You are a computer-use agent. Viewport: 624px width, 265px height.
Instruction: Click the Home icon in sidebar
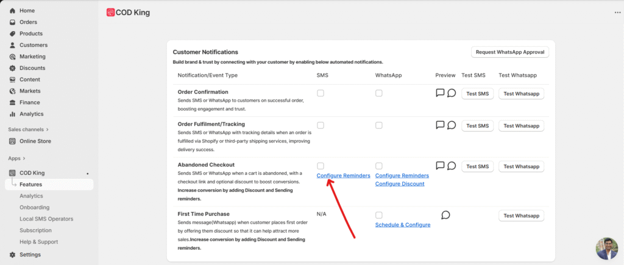click(13, 11)
